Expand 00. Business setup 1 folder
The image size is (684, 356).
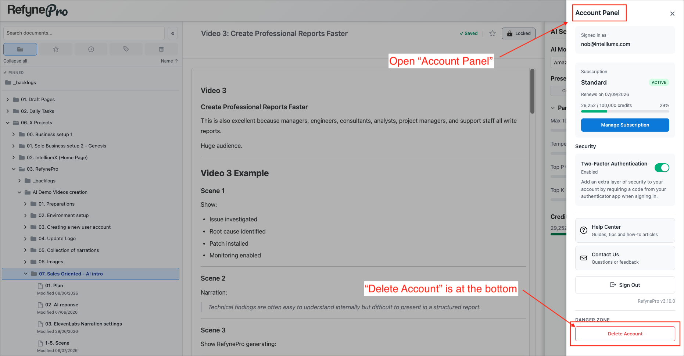(x=14, y=135)
